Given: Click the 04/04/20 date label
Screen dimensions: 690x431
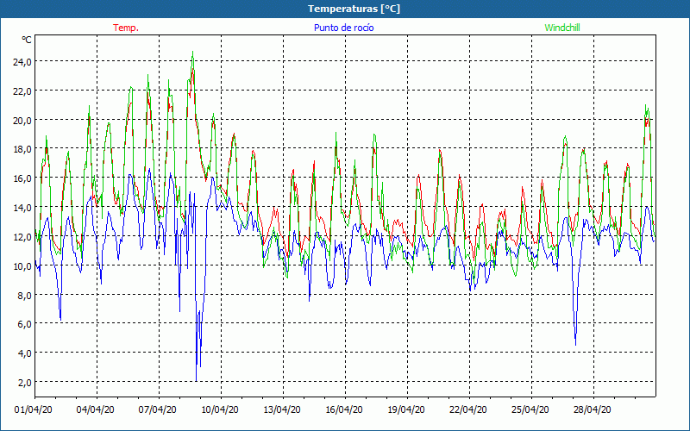Looking at the screenshot, I should point(96,409).
